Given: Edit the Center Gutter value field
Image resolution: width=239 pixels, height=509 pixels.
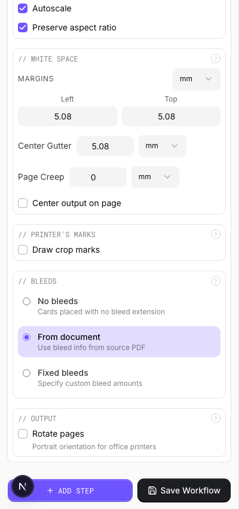Looking at the screenshot, I should click(105, 146).
